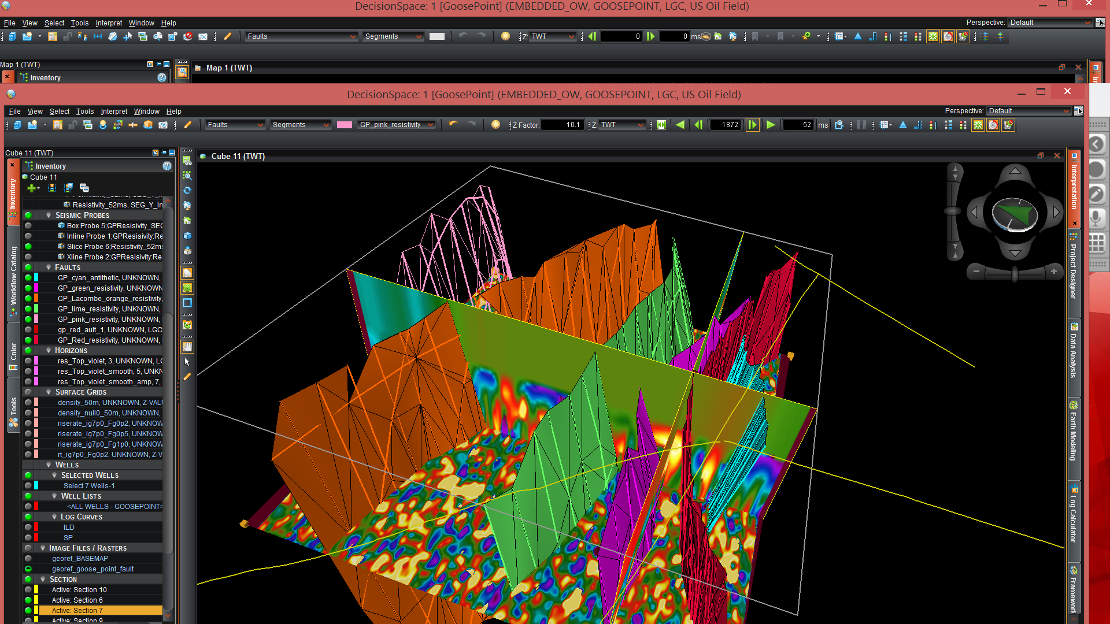Click the sun/light icon in front toolbar
This screenshot has height=624, width=1110.
(x=495, y=125)
